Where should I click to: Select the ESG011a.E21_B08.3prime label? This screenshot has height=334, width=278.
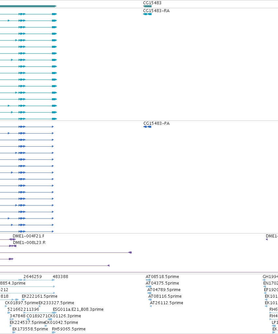click(78, 309)
